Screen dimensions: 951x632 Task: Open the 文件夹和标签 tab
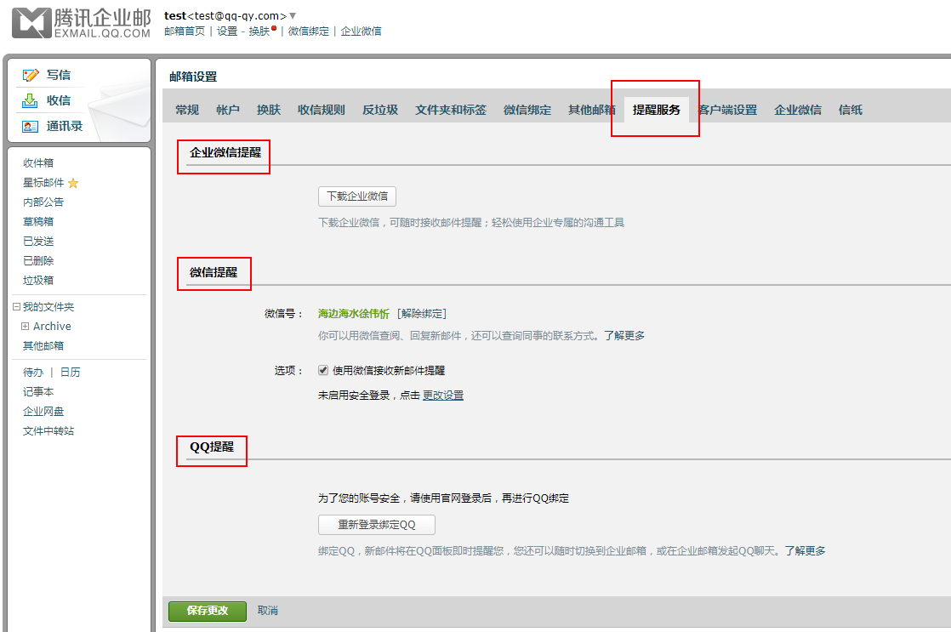(x=451, y=110)
